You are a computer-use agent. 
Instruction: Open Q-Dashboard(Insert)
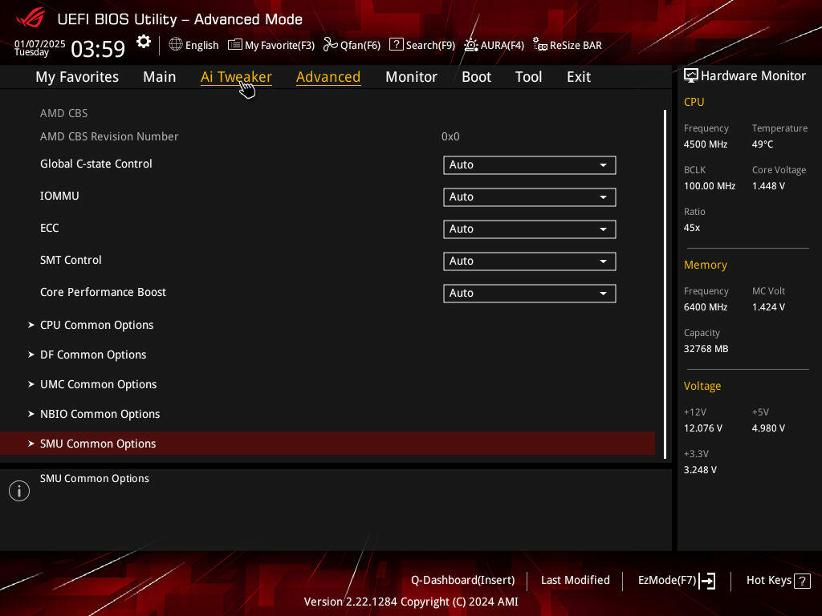pyautogui.click(x=463, y=581)
